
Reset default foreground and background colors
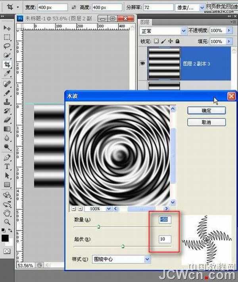coord(3,230)
